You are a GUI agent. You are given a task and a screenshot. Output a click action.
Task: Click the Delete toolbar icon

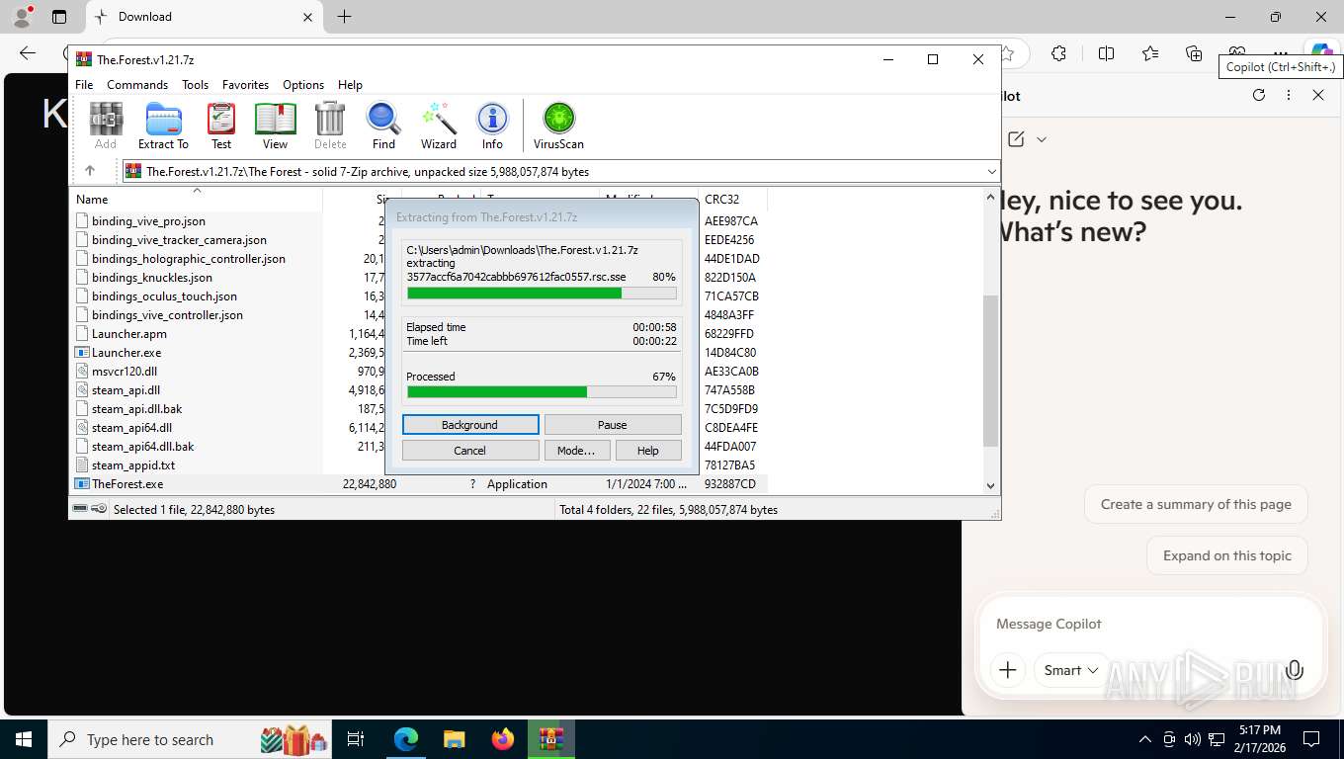click(x=330, y=126)
